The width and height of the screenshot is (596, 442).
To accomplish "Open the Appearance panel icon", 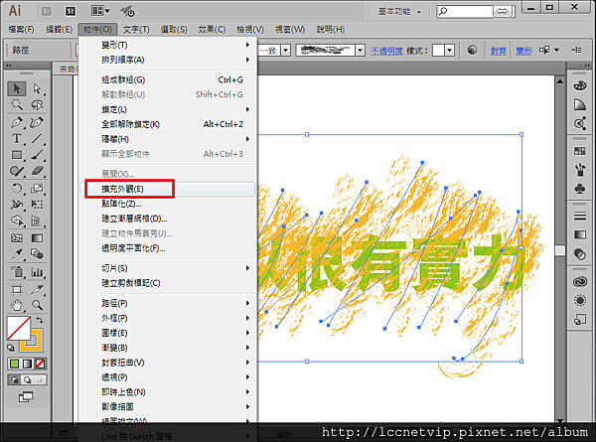I will (580, 301).
